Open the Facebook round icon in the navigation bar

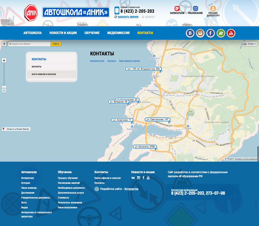[x=210, y=33]
